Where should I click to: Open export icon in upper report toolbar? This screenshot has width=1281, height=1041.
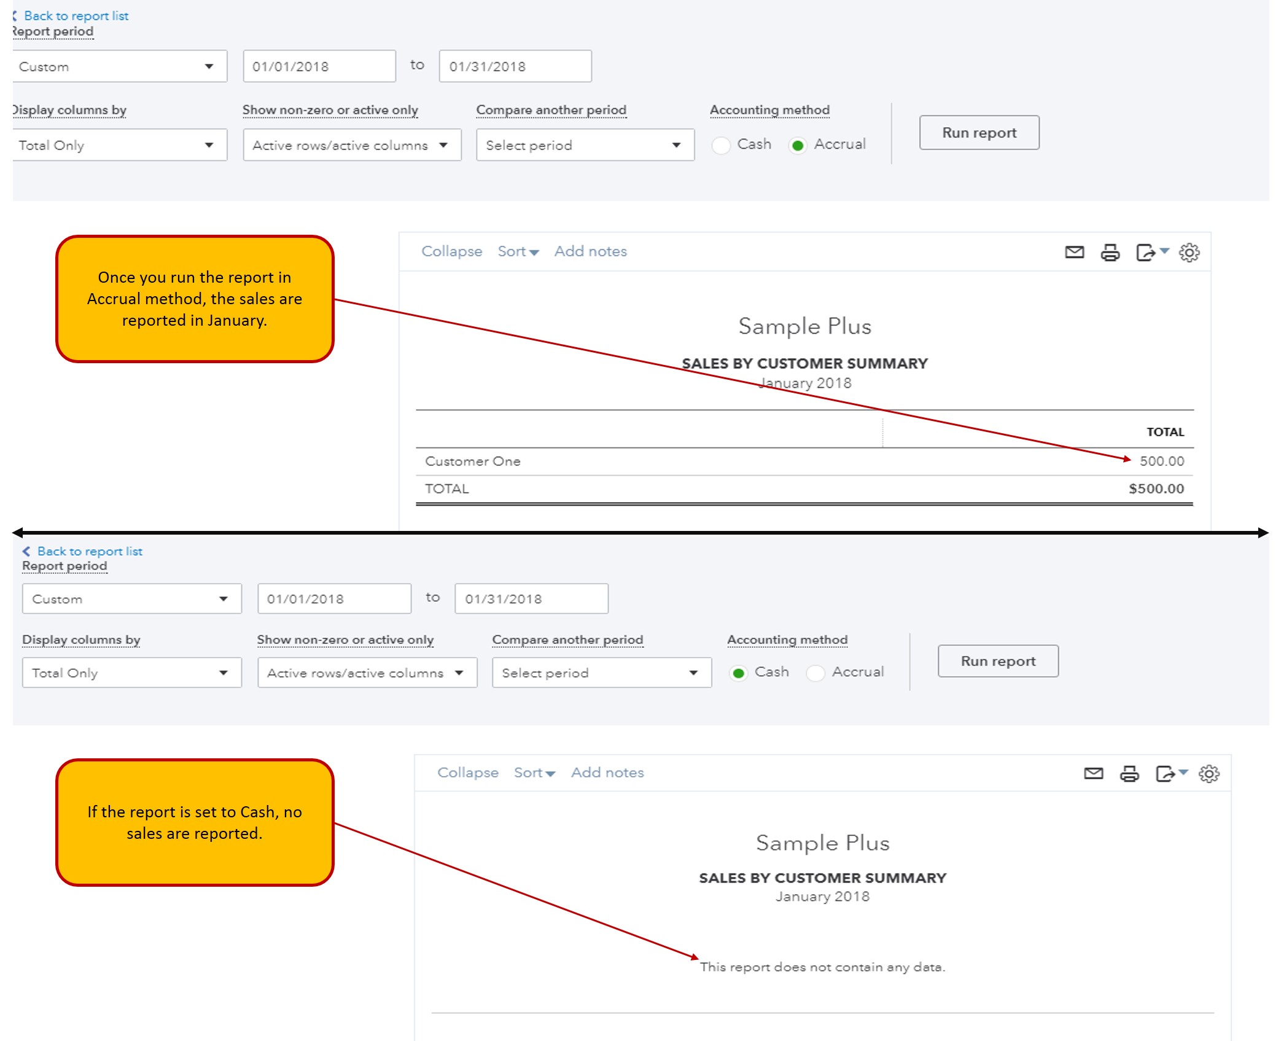(x=1146, y=252)
